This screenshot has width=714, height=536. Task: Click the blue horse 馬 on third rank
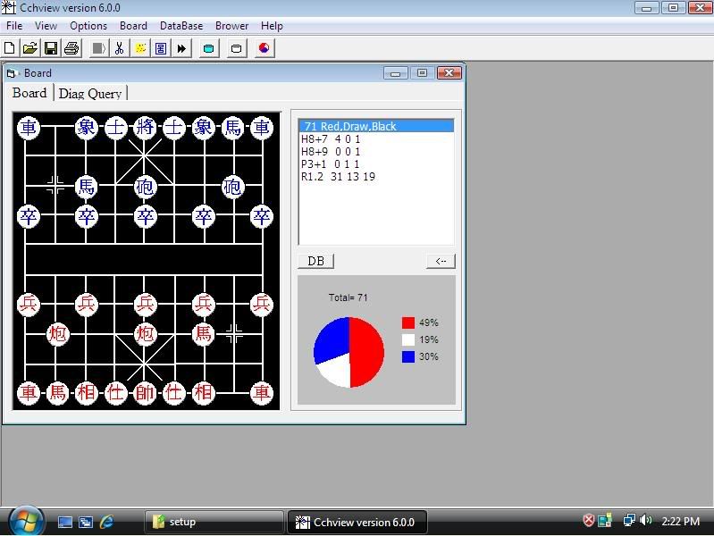coord(86,186)
